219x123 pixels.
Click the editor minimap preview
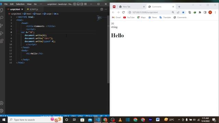[100, 18]
